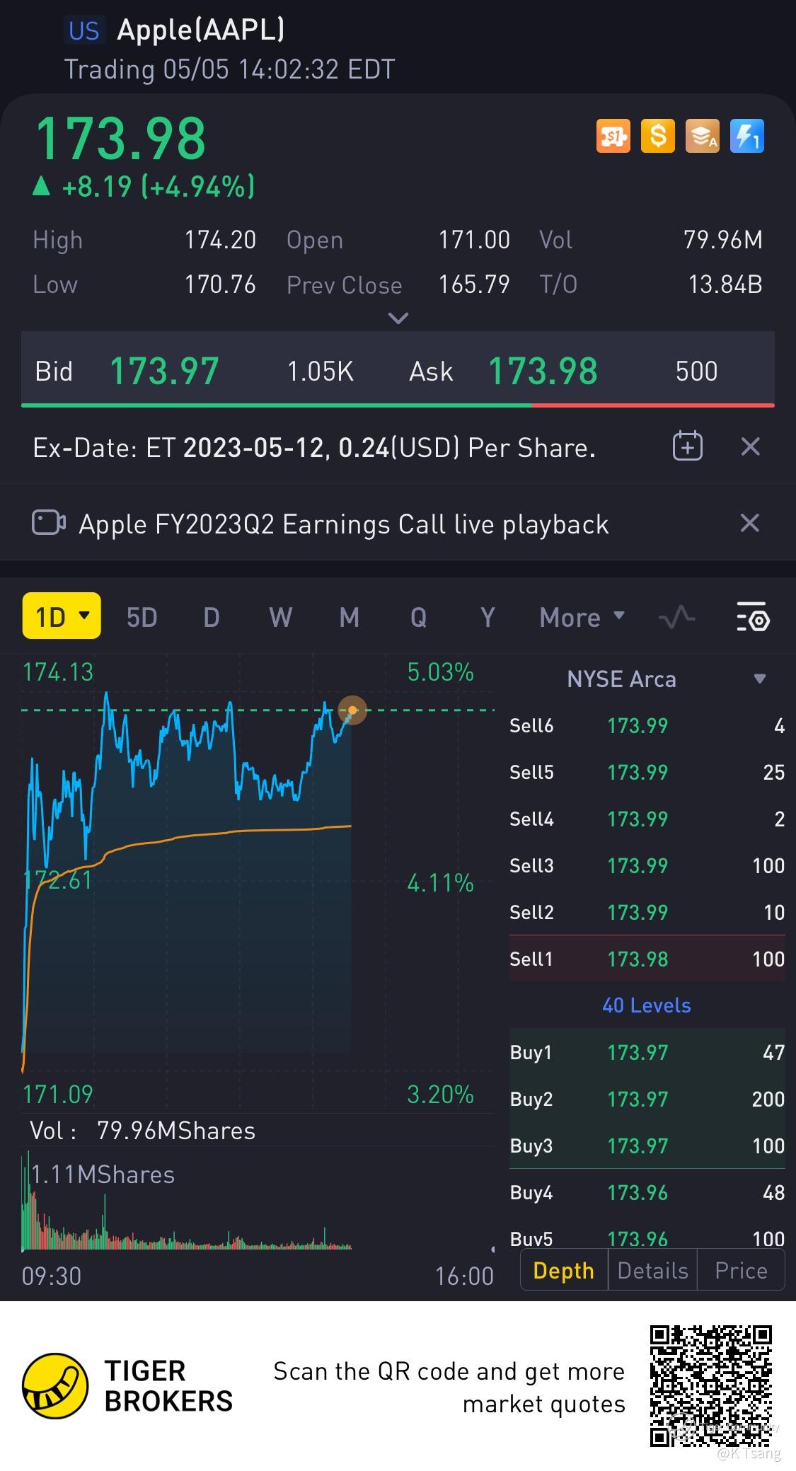Select the Sell3 order book row
The width and height of the screenshot is (796, 1471).
(x=647, y=865)
